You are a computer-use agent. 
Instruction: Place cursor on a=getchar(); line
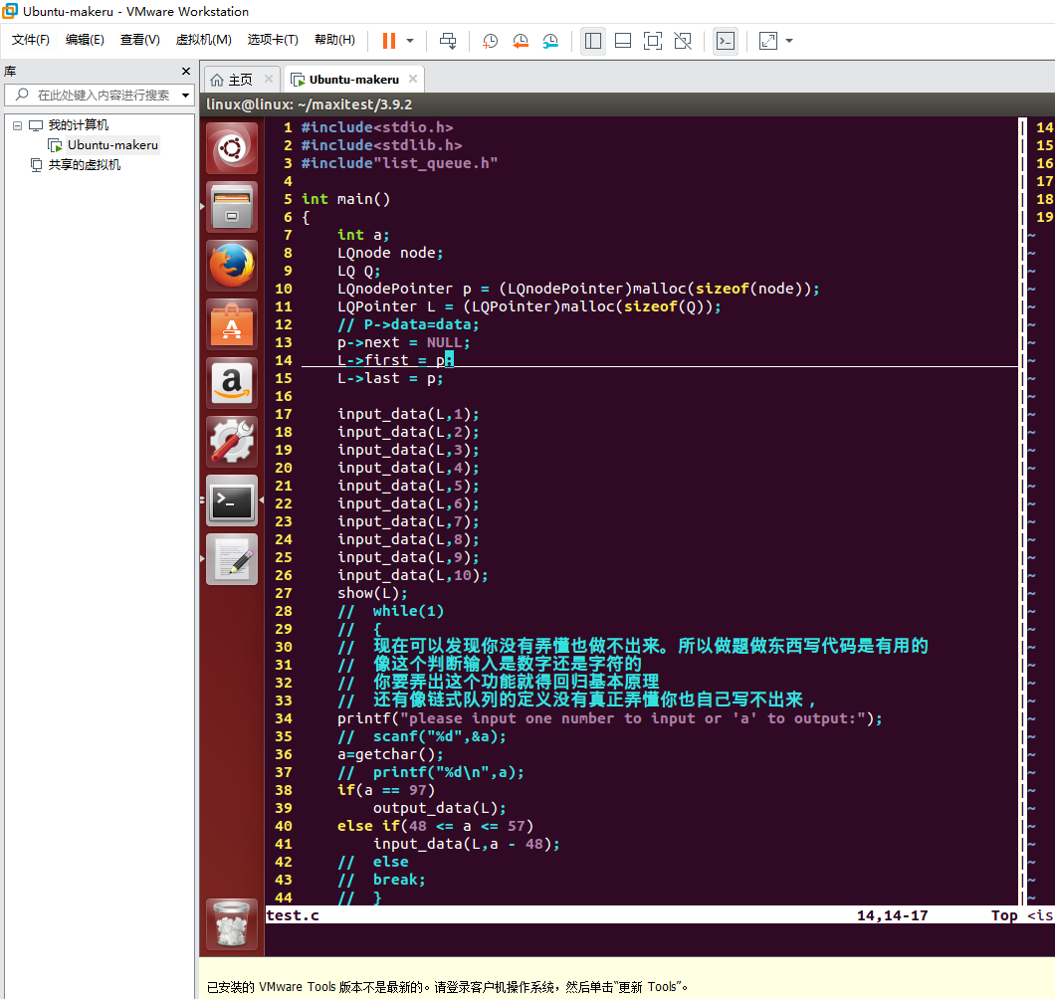390,755
